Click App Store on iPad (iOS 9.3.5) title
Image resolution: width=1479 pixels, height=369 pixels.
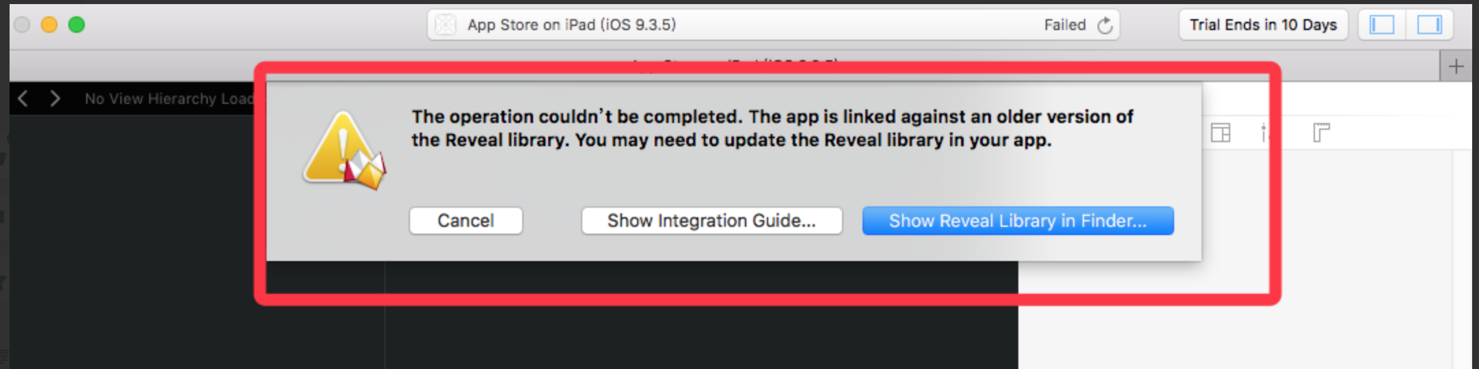[x=571, y=25]
